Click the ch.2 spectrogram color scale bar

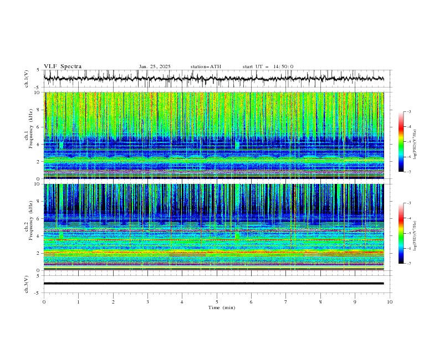401,233
